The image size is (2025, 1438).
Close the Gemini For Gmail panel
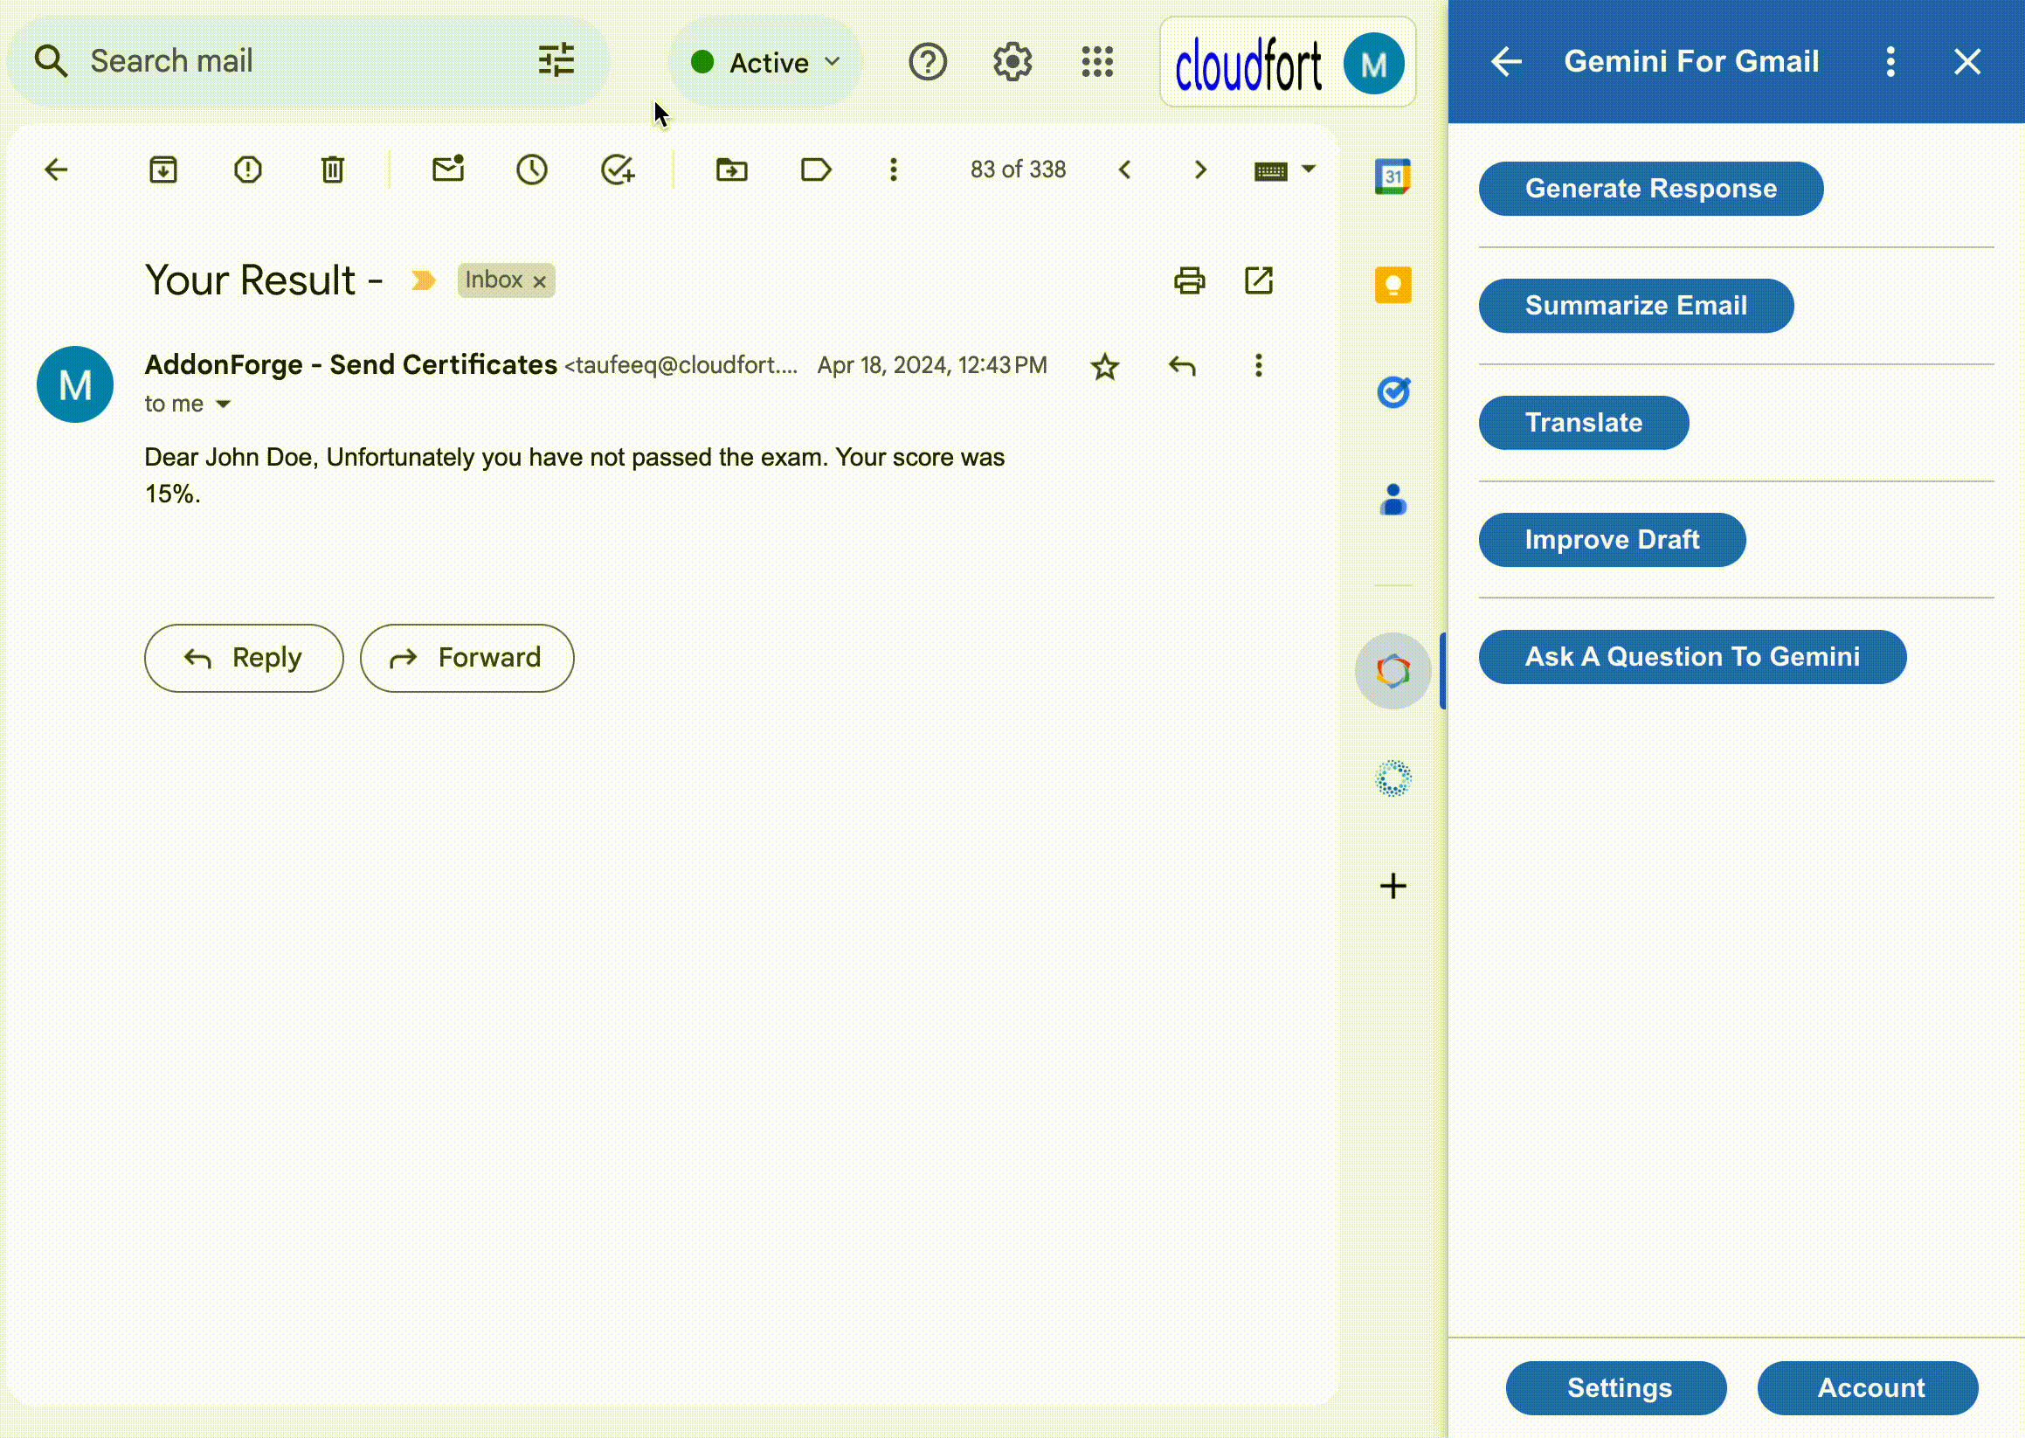point(1967,61)
